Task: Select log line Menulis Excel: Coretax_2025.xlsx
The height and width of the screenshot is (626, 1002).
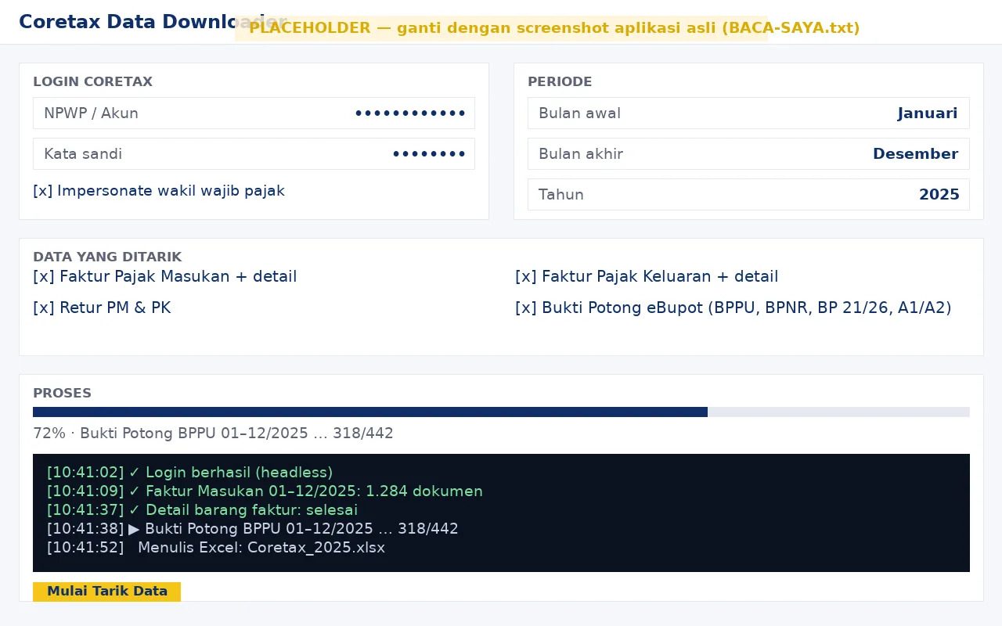Action: pos(216,548)
